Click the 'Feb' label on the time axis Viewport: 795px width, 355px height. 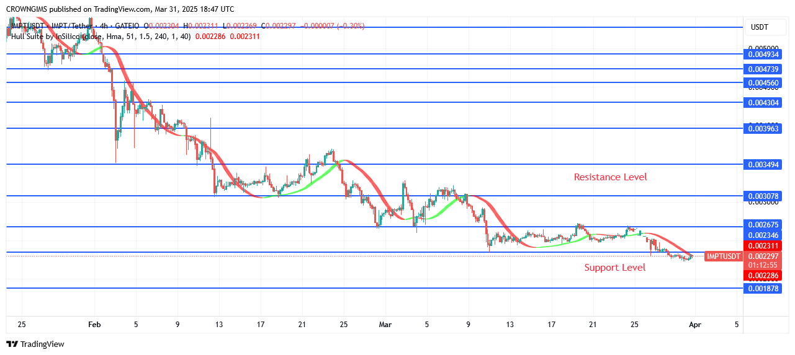pos(94,324)
